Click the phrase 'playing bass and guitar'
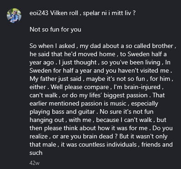The height and width of the screenshot is (169, 181). 62,112
